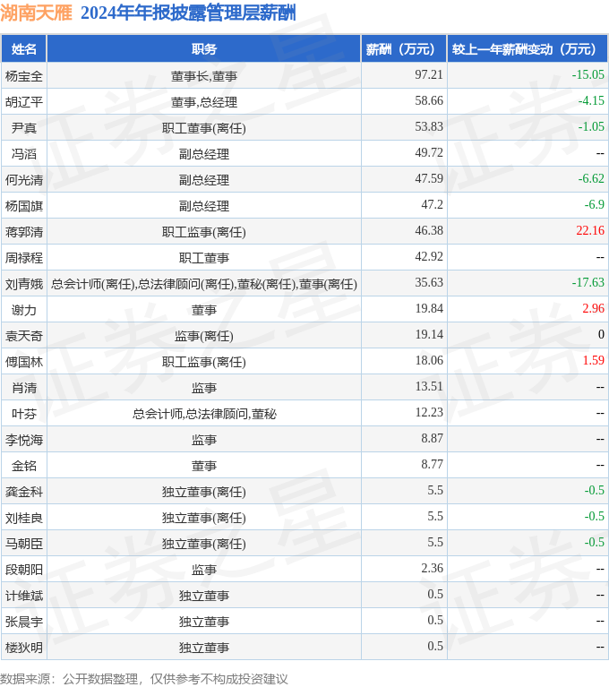Select the name 刘青娥
609x687 pixels.
tap(23, 284)
